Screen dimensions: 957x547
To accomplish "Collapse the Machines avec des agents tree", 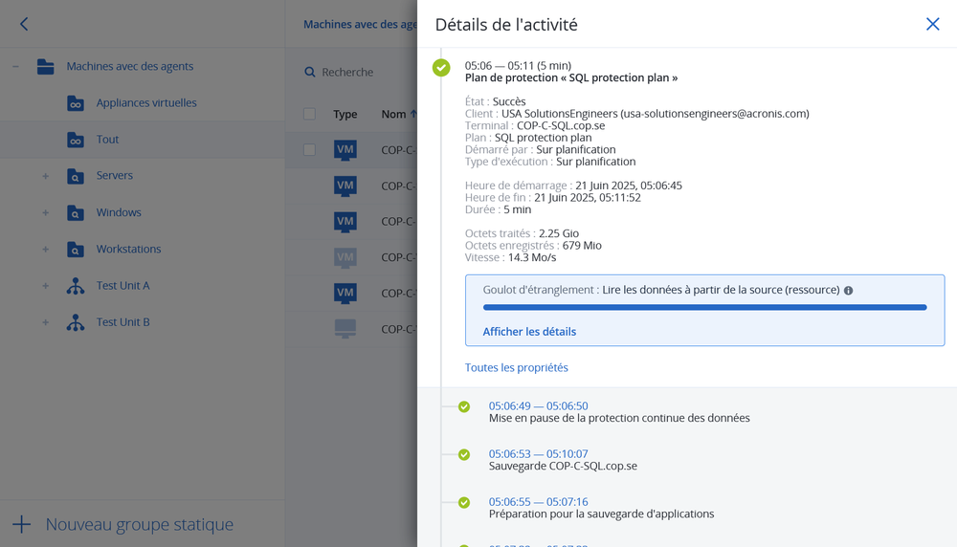I will (16, 67).
